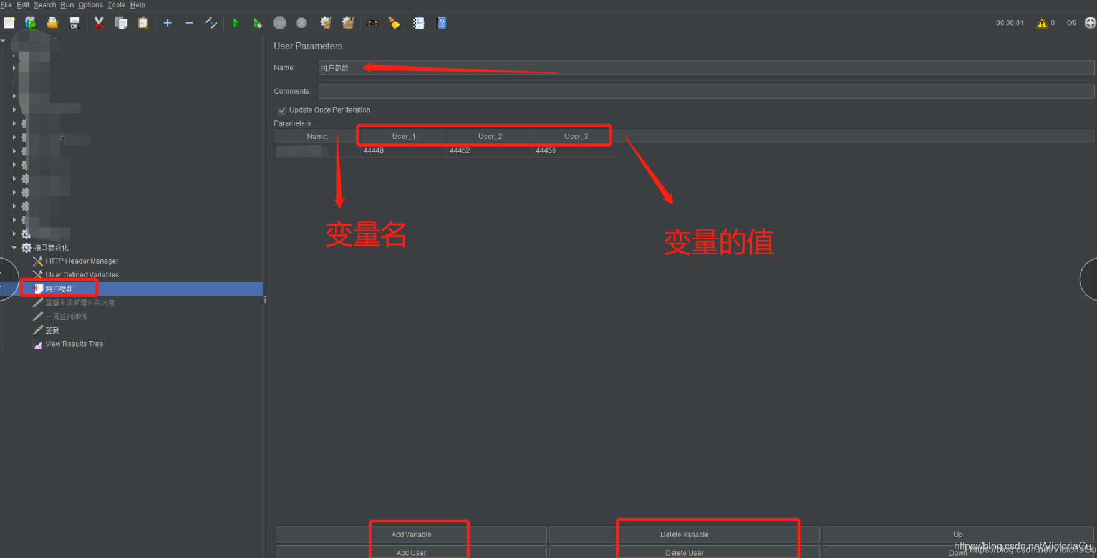1097x558 pixels.
Task: Click the table cell with value 44456
Action: [576, 150]
